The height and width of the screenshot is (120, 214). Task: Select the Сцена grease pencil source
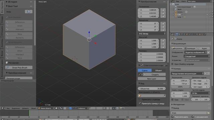[x=145, y=70]
